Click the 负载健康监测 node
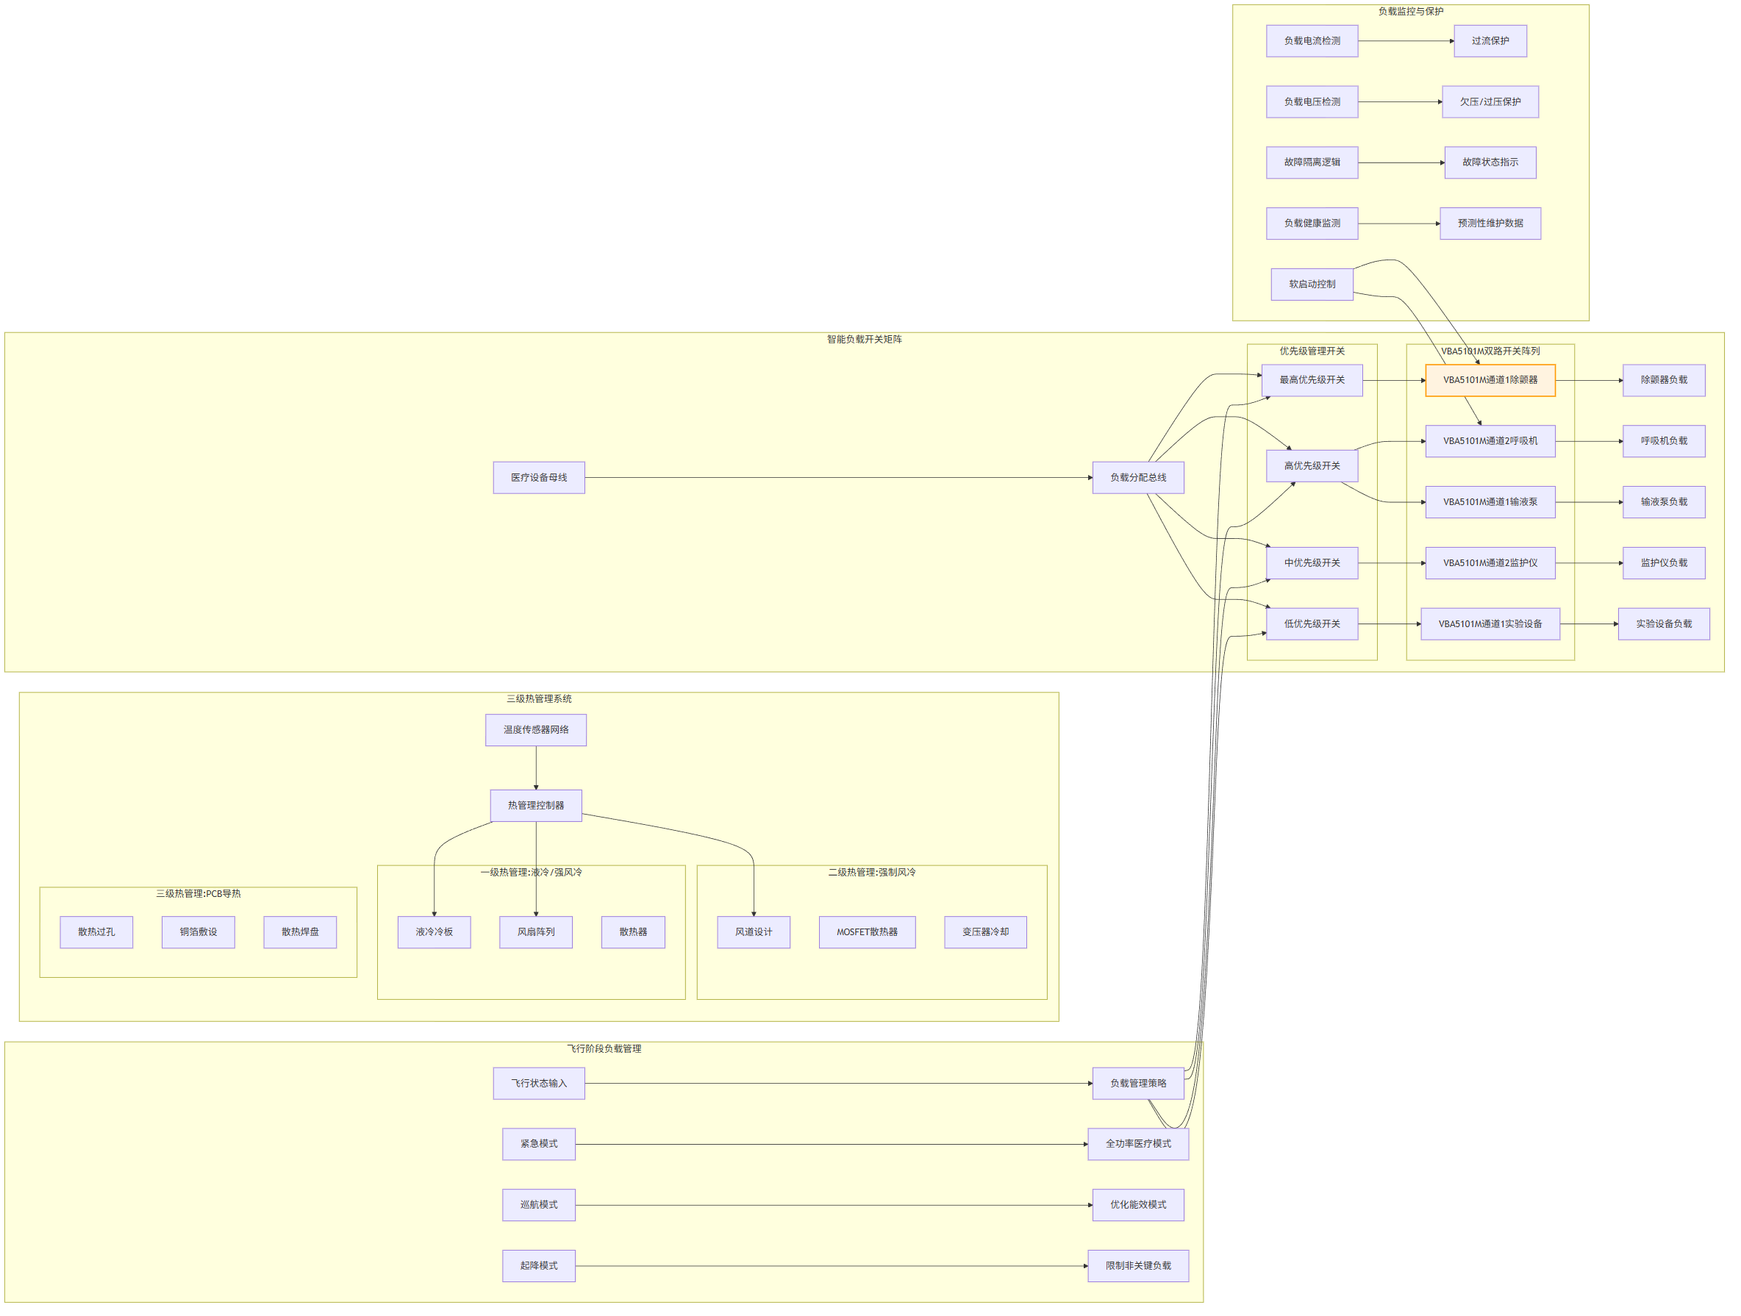Image resolution: width=1741 pixels, height=1316 pixels. (1312, 223)
